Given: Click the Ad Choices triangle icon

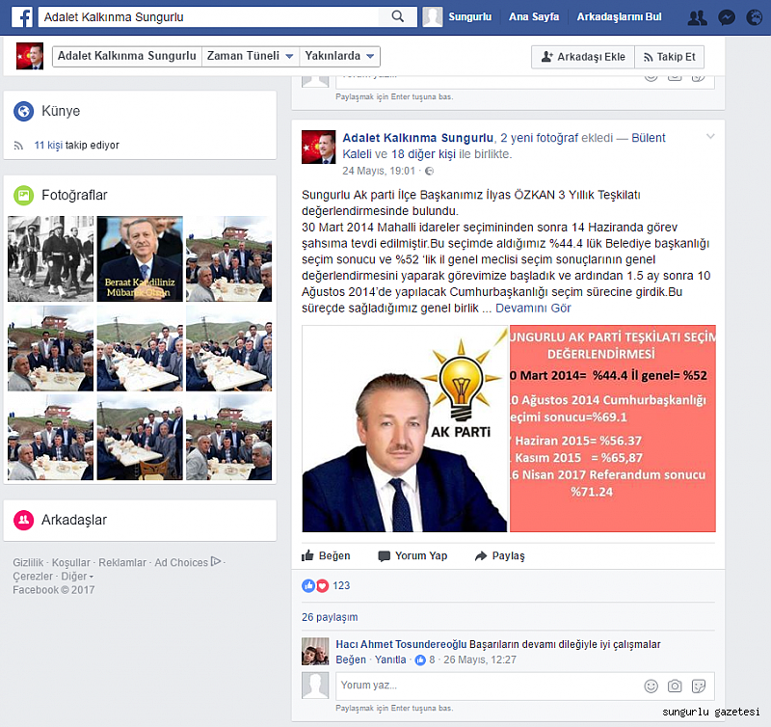Looking at the screenshot, I should tap(216, 561).
